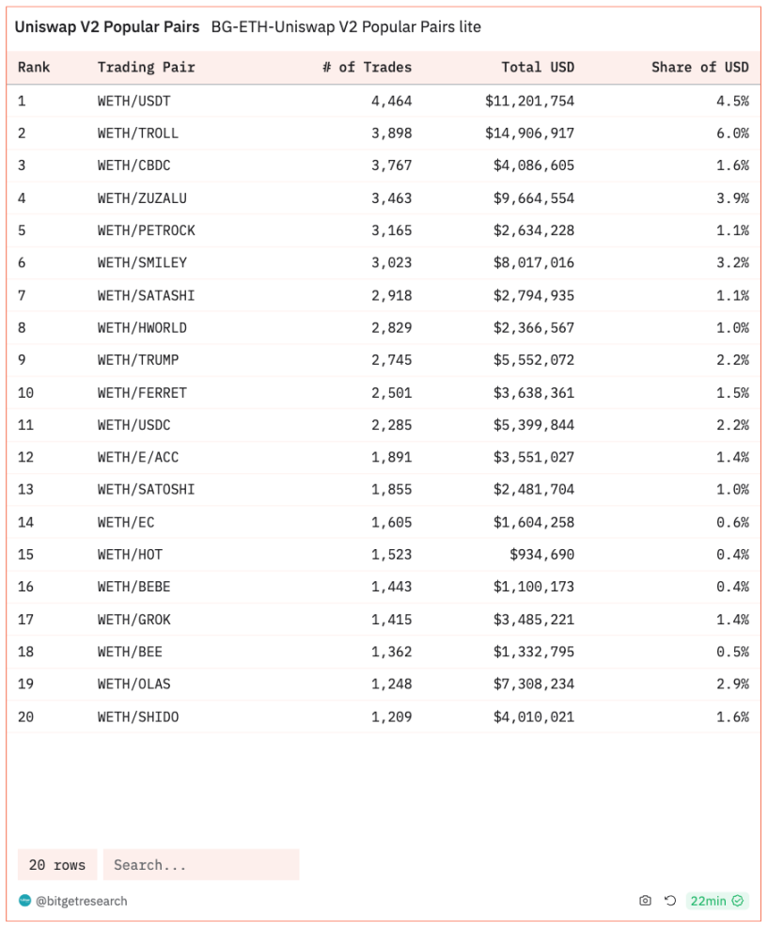Click the WETH/OLAS trading pair cell

click(x=133, y=684)
